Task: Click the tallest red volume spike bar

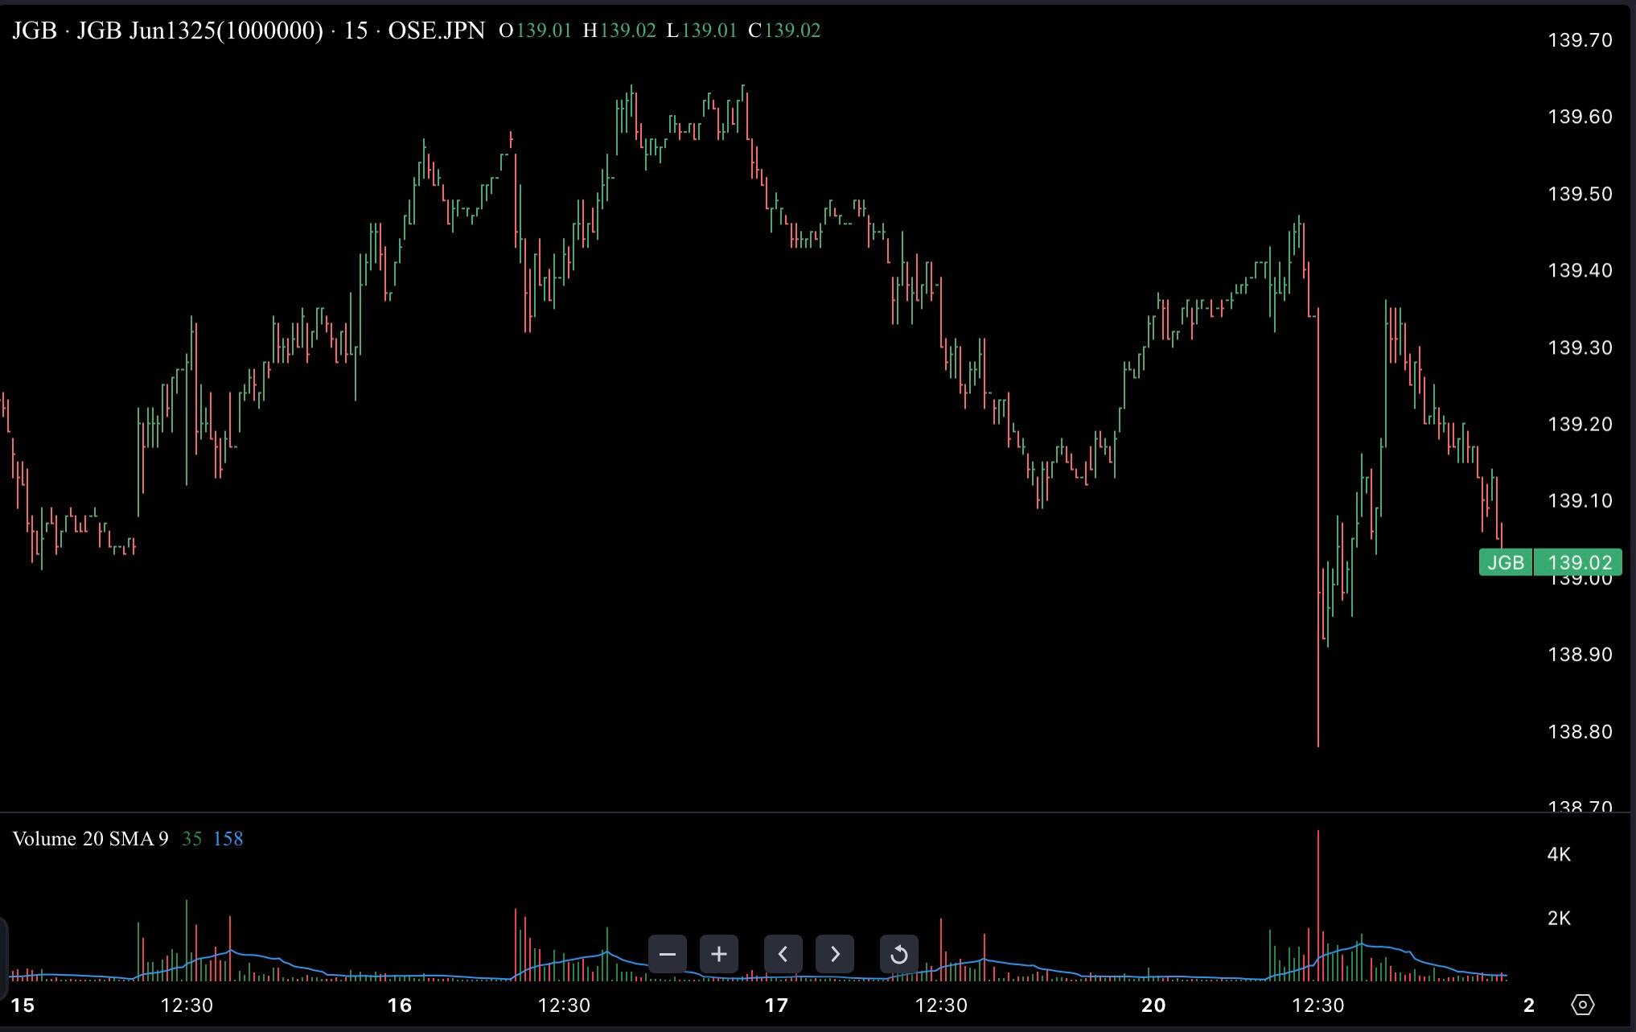Action: pyautogui.click(x=1318, y=905)
